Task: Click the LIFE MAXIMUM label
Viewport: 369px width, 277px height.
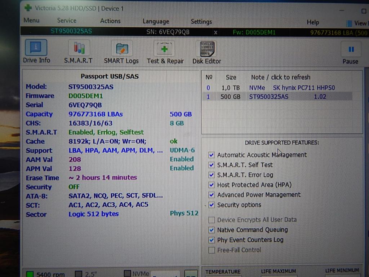Action: [279, 271]
